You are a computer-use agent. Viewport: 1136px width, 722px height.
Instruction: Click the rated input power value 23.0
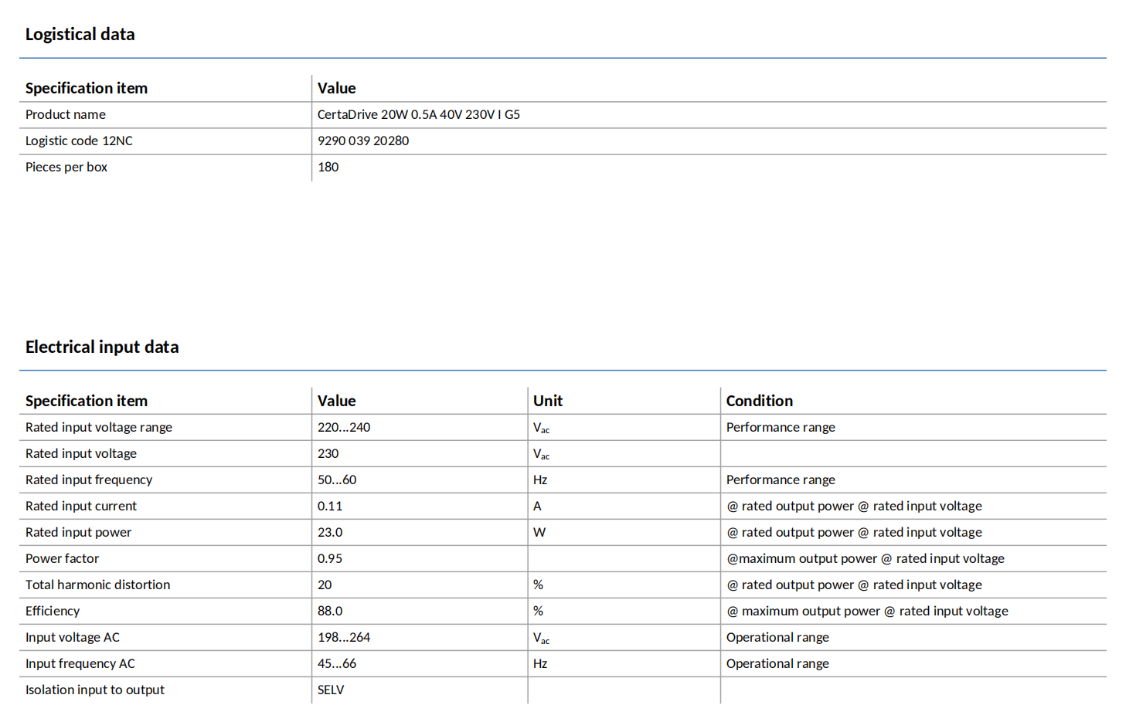[330, 532]
